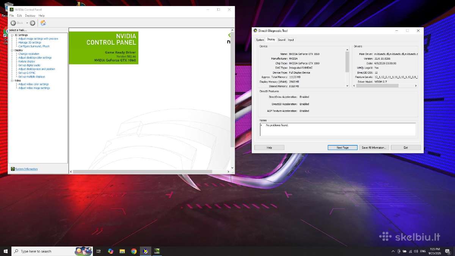Open the Back history dropdown arrow
Viewport: 455px width, 256px height.
tap(27, 23)
